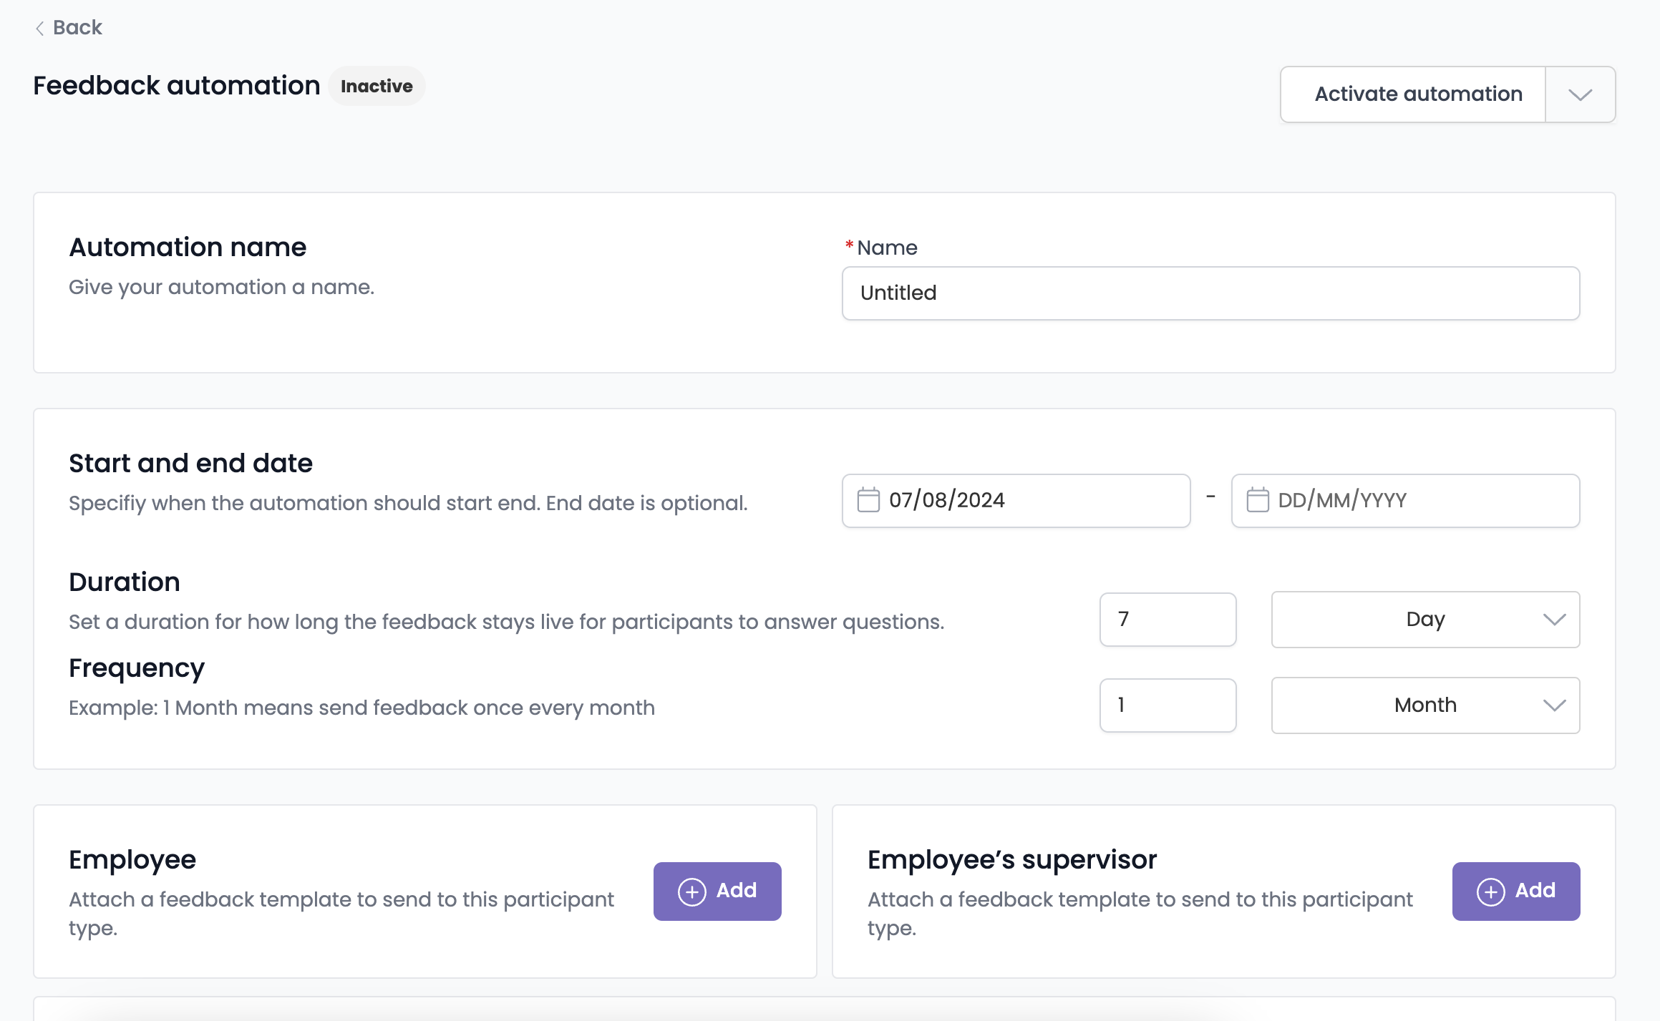The width and height of the screenshot is (1660, 1021).
Task: Focus the Frequency number field showing 1
Action: [1168, 705]
